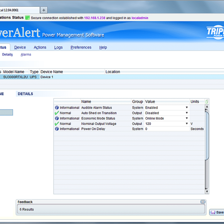Click the column chooser icon beside Units header

pos(207,101)
